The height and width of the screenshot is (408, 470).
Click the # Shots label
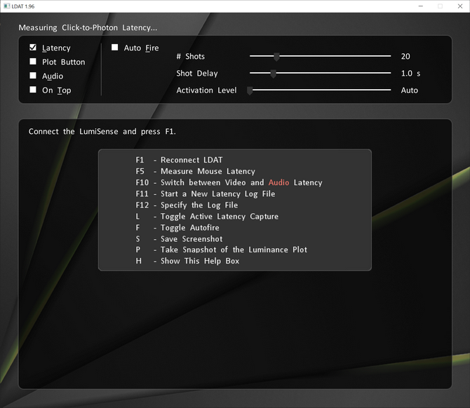point(191,56)
